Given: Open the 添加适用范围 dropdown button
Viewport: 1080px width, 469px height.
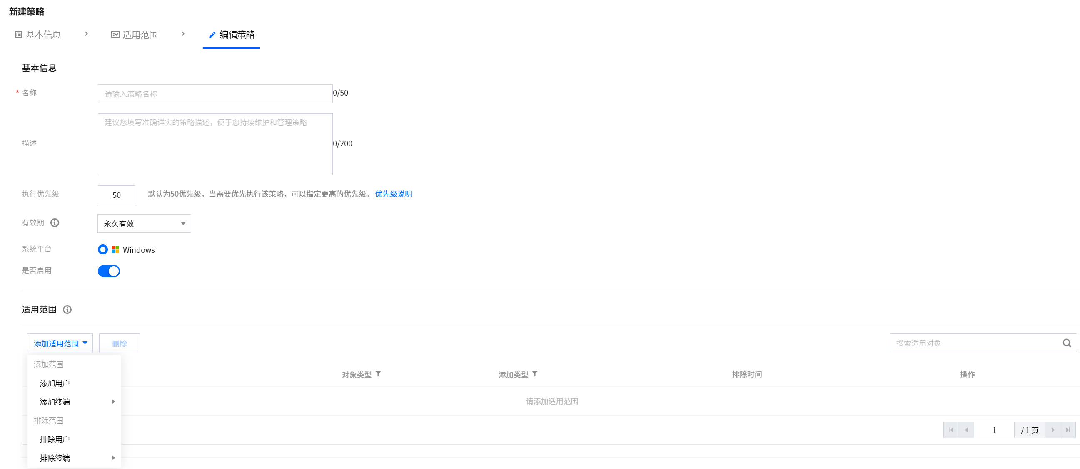Looking at the screenshot, I should click(60, 343).
